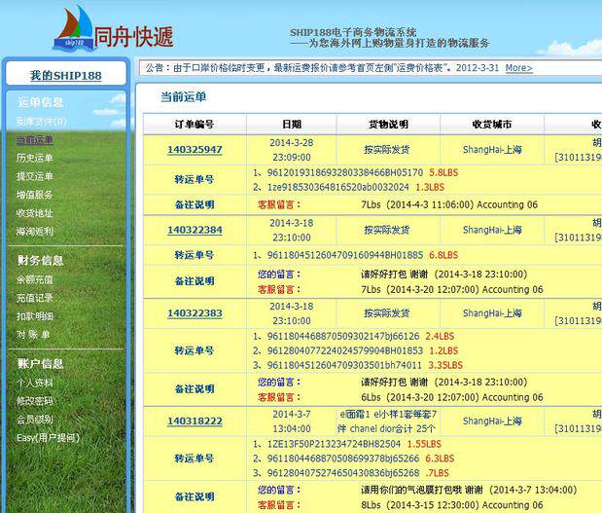Click the 公告 announcement text

point(322,68)
